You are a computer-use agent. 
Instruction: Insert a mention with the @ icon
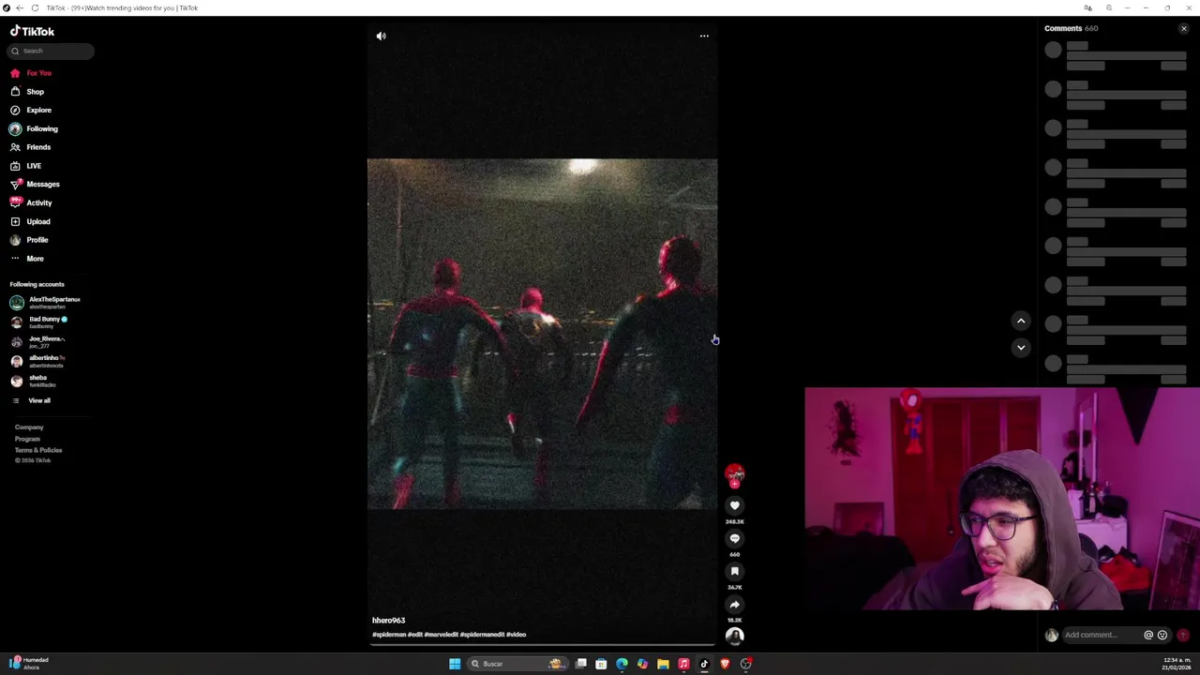click(x=1147, y=635)
